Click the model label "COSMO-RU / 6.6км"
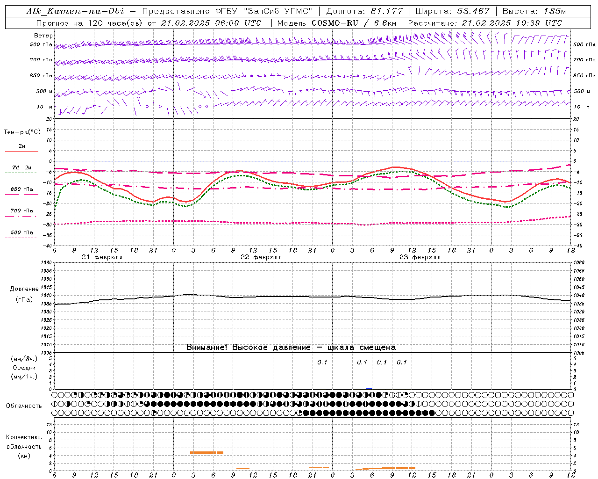 click(x=354, y=23)
